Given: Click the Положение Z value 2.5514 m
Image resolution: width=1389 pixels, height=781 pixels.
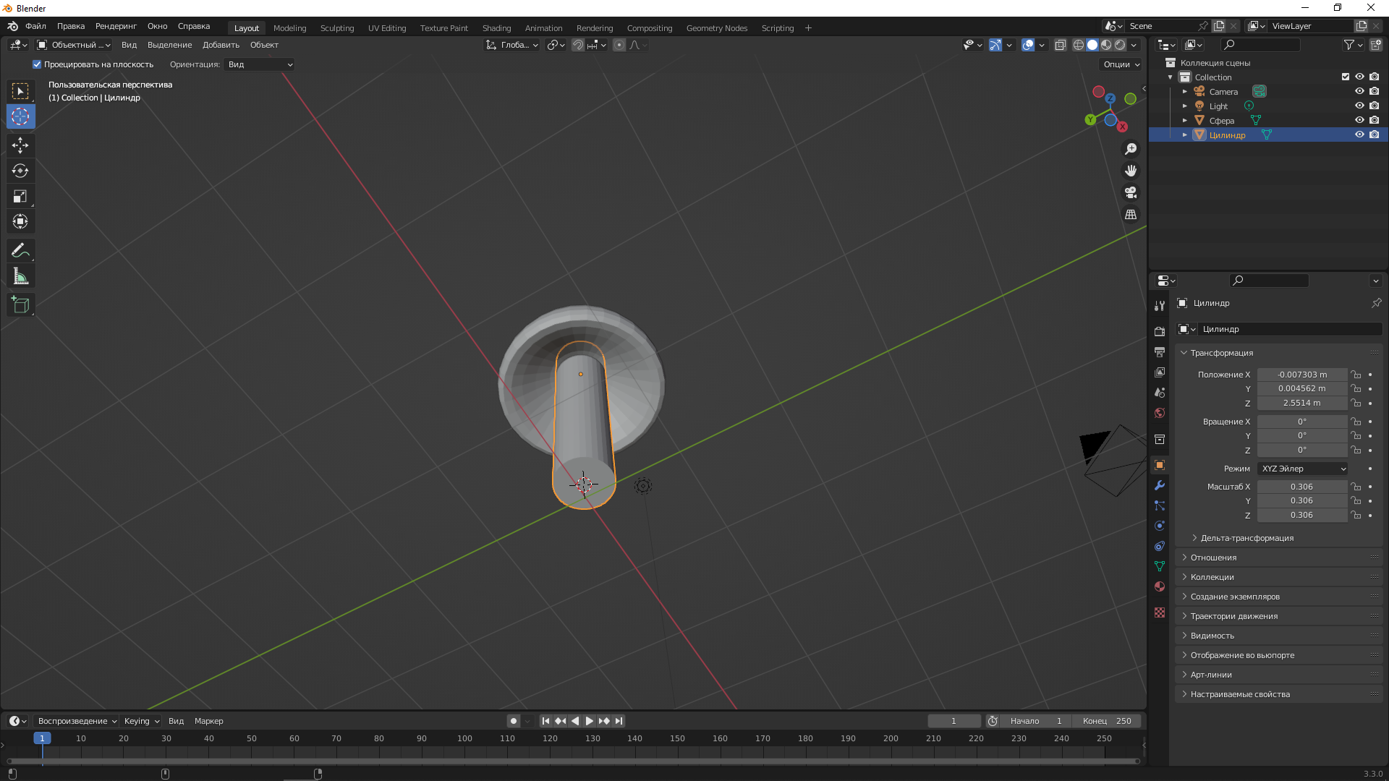Looking at the screenshot, I should point(1301,403).
